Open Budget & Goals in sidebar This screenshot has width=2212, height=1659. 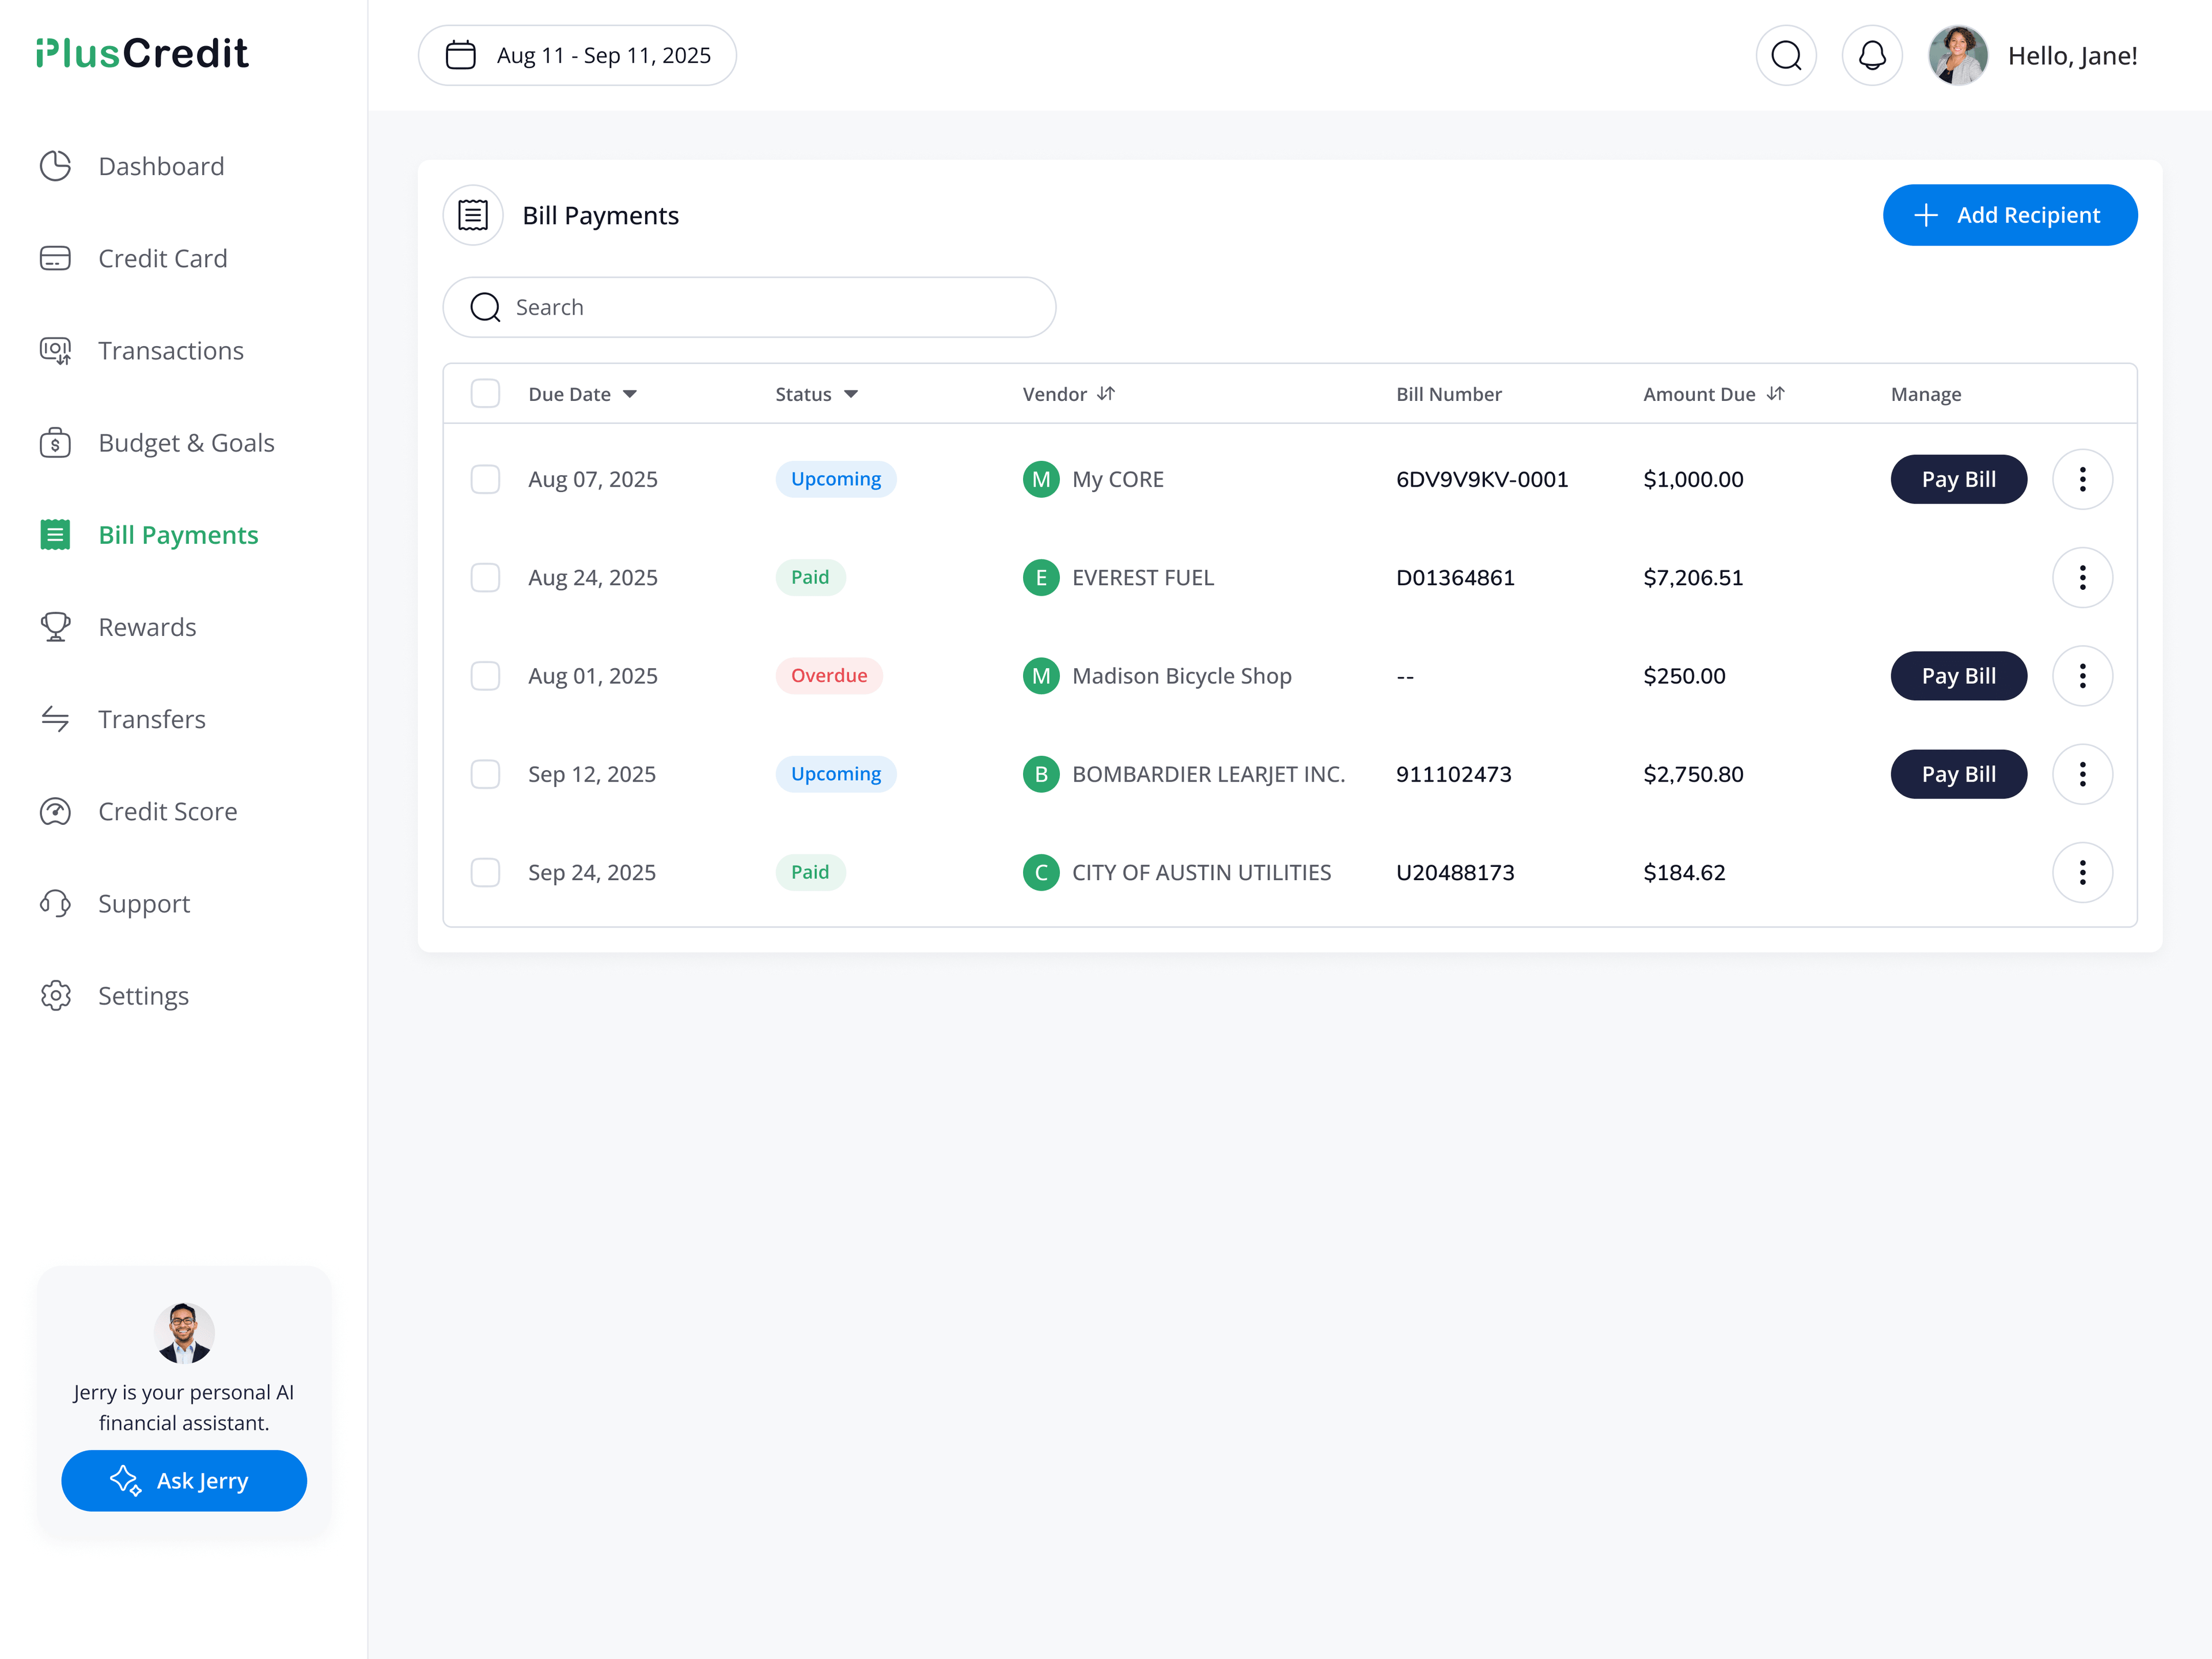pos(157,442)
